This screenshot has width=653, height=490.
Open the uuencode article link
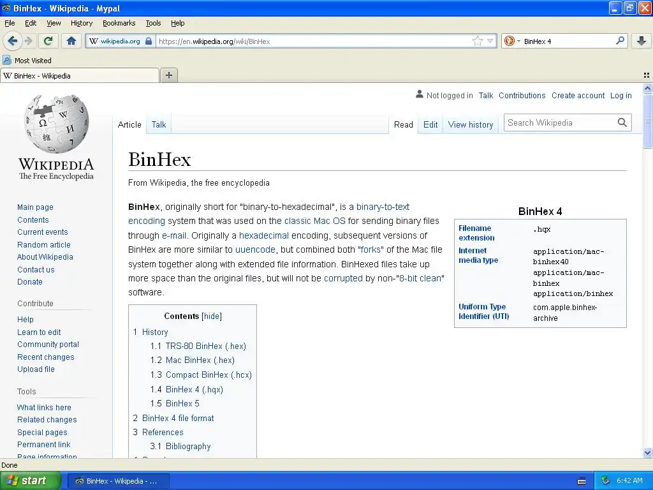tap(255, 249)
